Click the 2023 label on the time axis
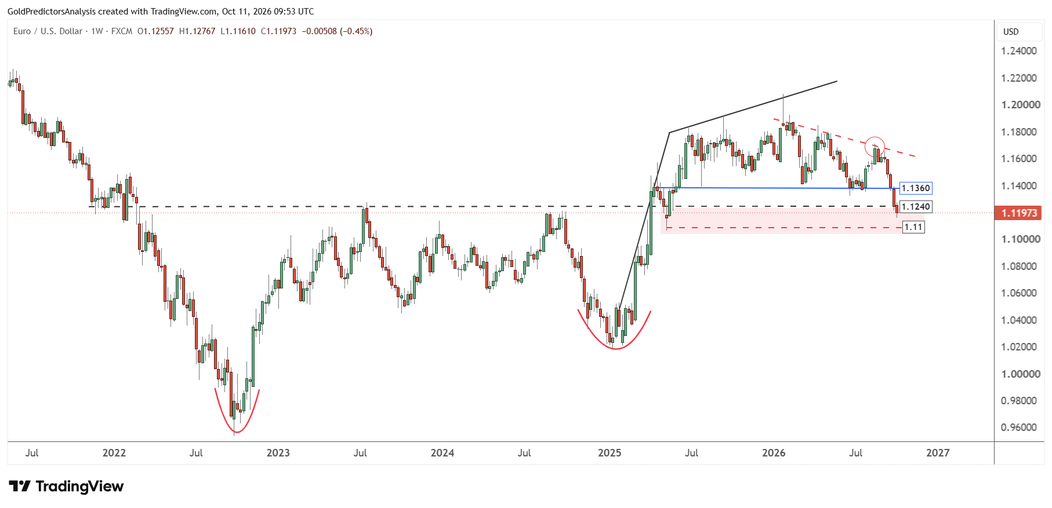The width and height of the screenshot is (1052, 508). pos(278,453)
